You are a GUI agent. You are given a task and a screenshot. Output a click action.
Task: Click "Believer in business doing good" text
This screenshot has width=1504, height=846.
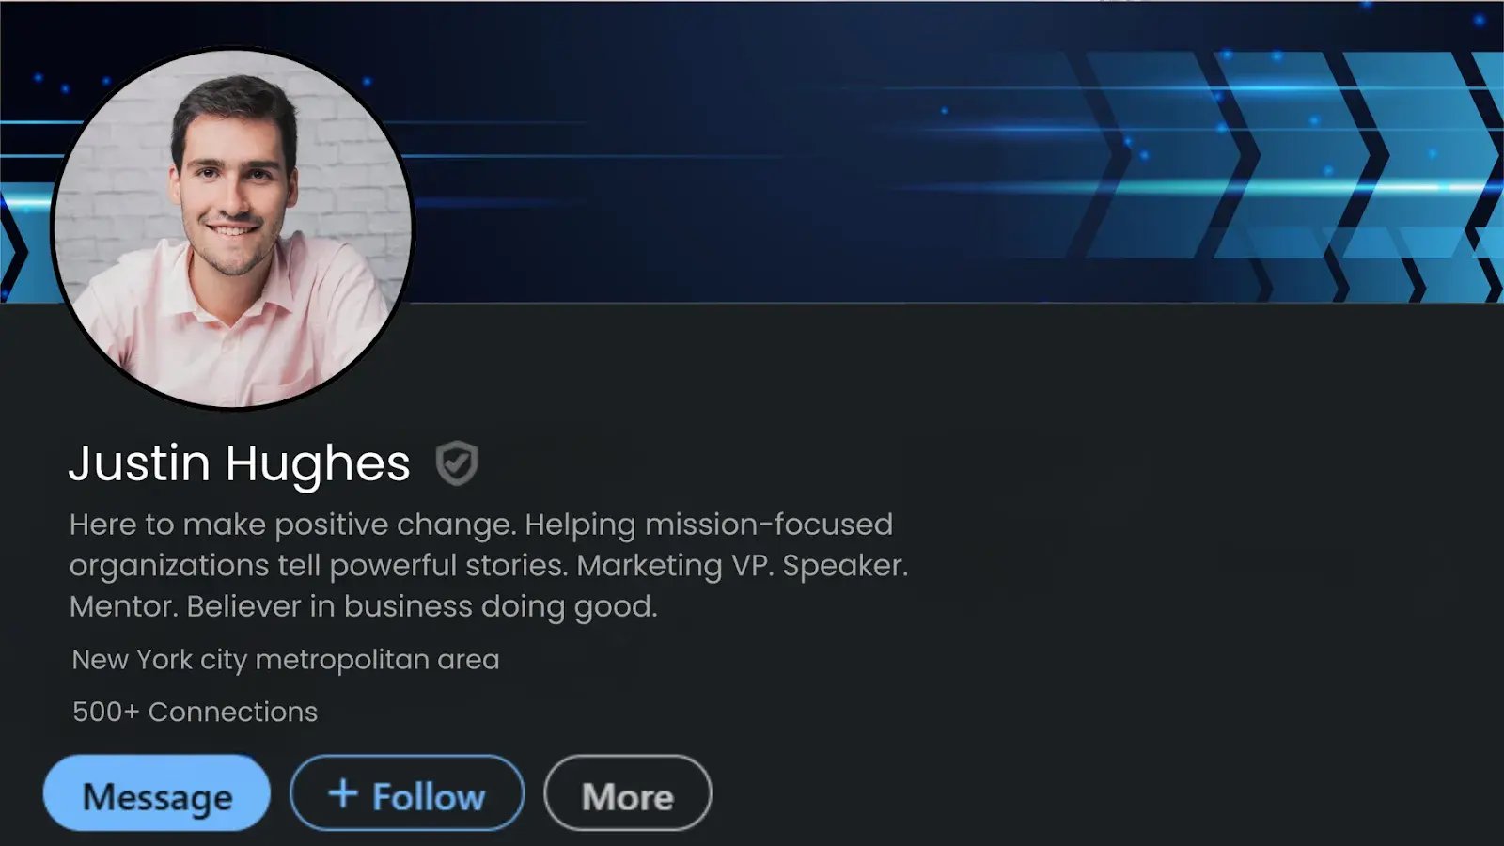[421, 606]
